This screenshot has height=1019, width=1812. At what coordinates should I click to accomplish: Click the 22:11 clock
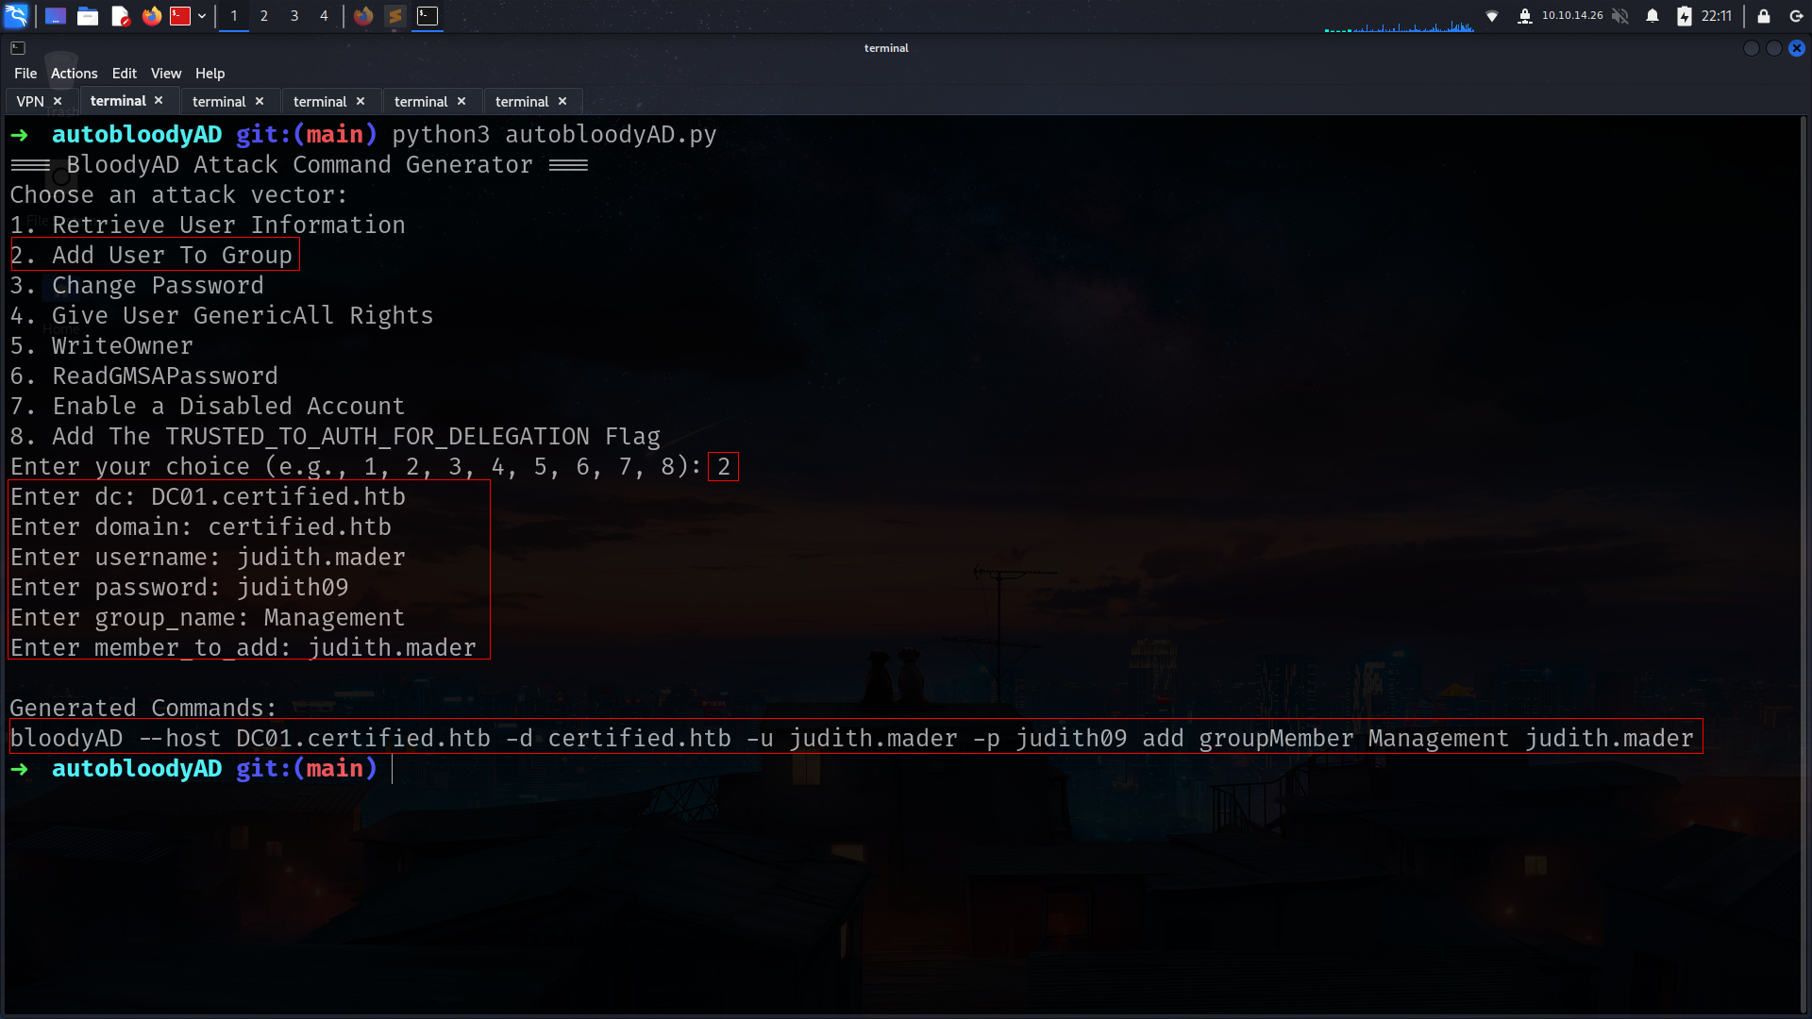pos(1717,16)
